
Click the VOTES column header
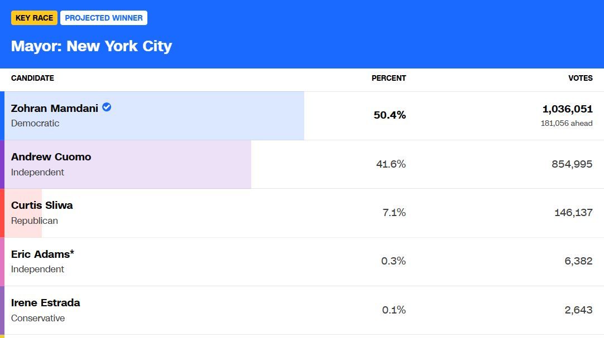point(581,78)
